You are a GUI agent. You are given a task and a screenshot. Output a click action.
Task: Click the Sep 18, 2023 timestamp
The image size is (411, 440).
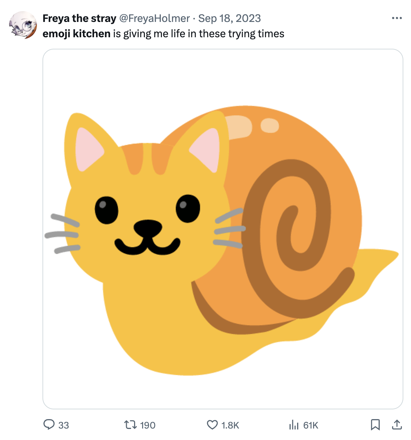pos(230,18)
